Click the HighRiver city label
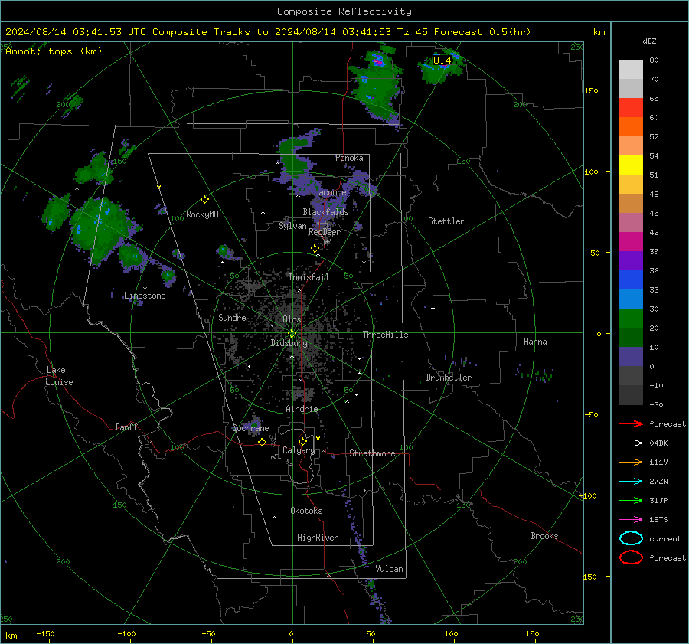Image resolution: width=689 pixels, height=644 pixels. (318, 538)
